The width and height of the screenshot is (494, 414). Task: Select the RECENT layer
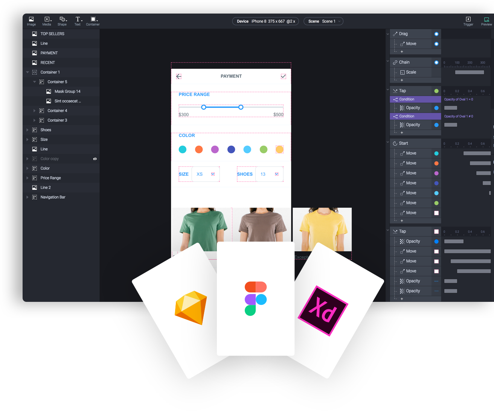pyautogui.click(x=61, y=63)
